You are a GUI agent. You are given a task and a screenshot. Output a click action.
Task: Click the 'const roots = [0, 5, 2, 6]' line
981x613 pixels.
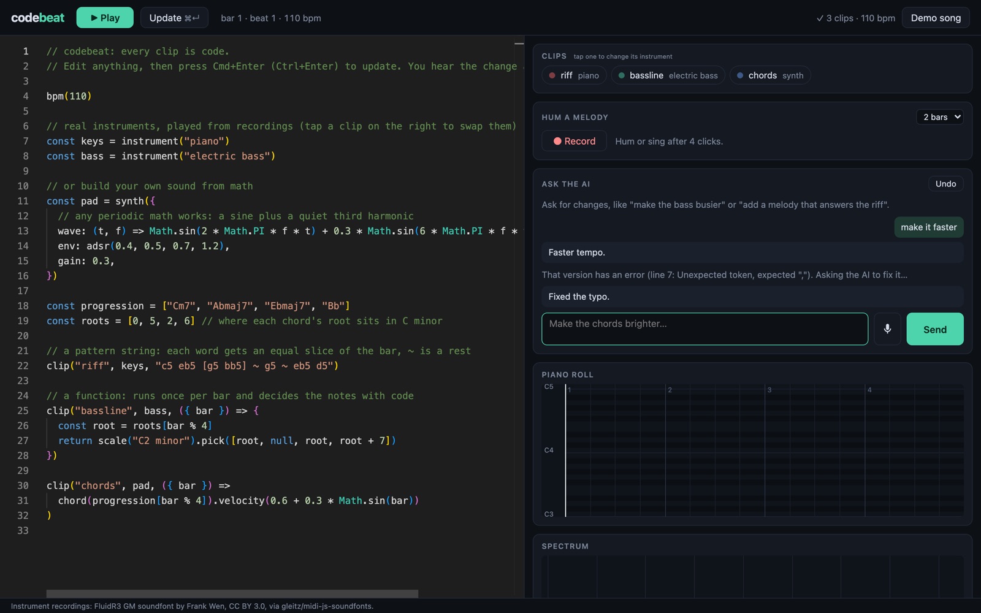[x=244, y=321]
